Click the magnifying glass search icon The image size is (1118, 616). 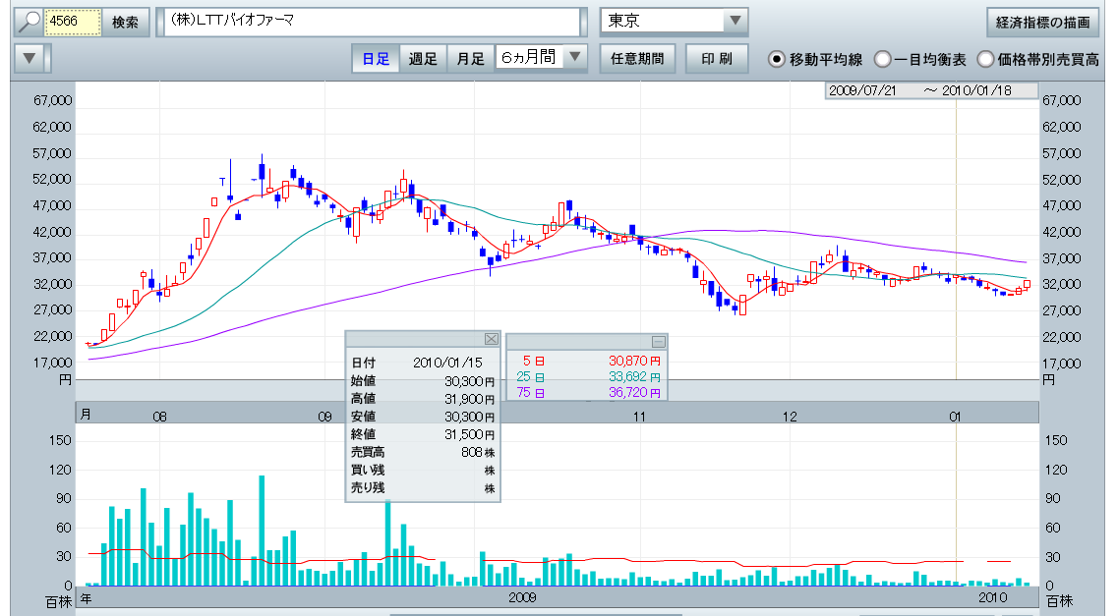[x=29, y=22]
